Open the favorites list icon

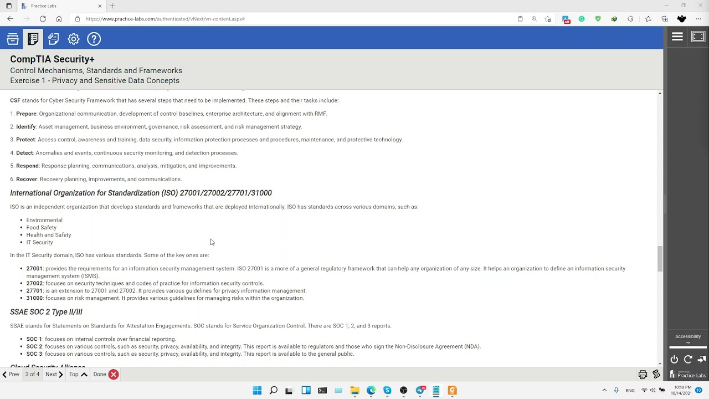(x=649, y=19)
